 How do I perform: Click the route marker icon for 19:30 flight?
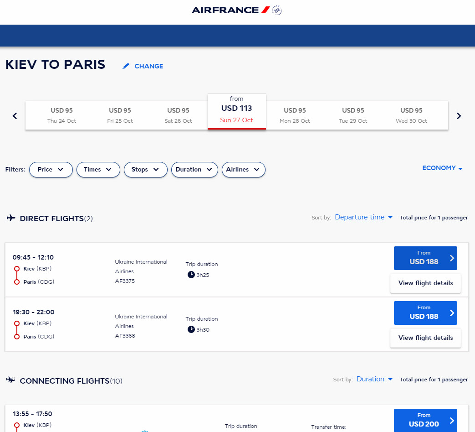(17, 330)
